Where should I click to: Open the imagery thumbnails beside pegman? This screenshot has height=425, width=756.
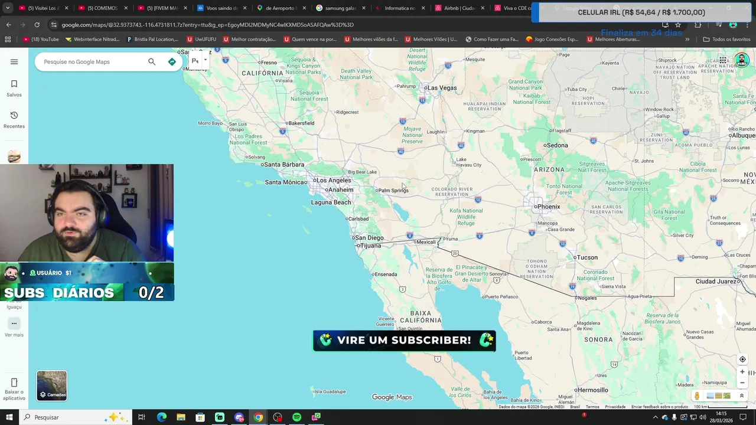coord(719,395)
